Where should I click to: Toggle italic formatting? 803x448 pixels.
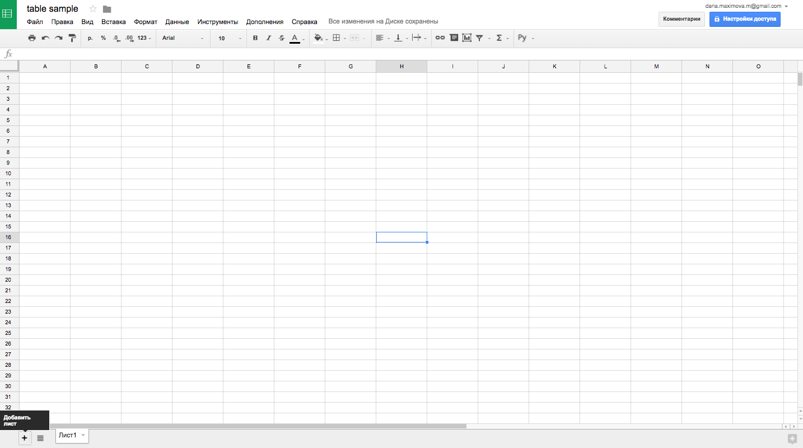click(268, 38)
